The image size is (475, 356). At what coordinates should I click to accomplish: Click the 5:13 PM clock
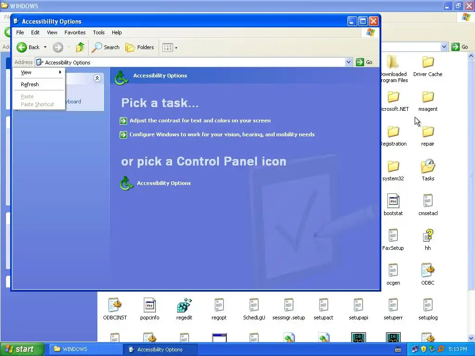pyautogui.click(x=458, y=350)
